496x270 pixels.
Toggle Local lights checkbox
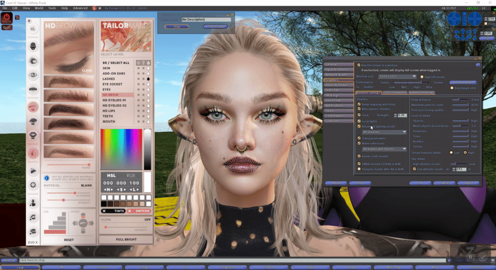[359, 121]
